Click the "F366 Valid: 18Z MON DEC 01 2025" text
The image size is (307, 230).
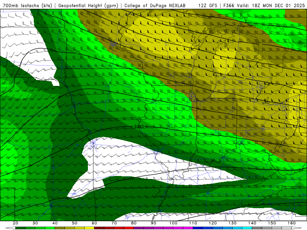tap(264, 6)
